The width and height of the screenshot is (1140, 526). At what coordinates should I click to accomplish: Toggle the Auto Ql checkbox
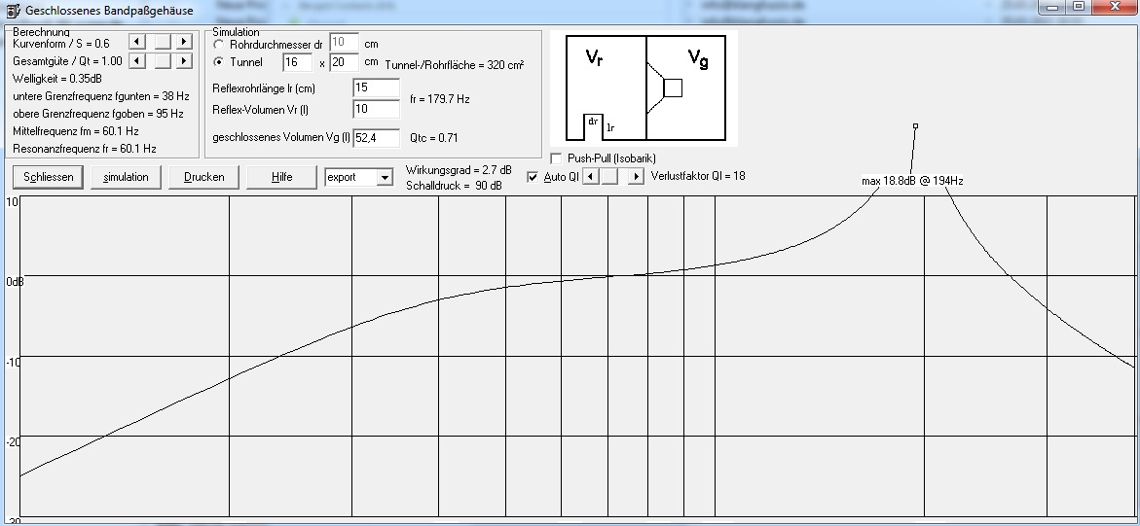coord(533,177)
